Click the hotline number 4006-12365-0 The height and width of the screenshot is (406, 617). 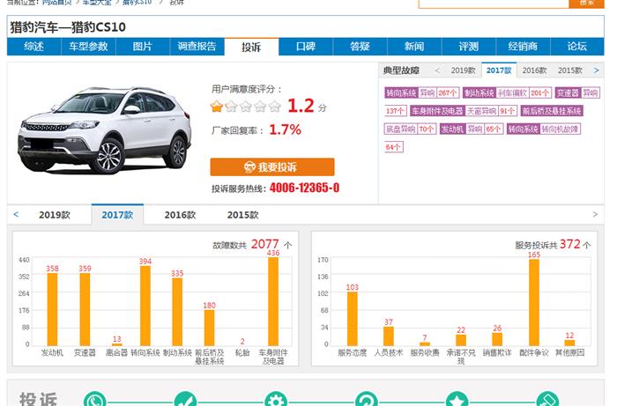pyautogui.click(x=304, y=188)
